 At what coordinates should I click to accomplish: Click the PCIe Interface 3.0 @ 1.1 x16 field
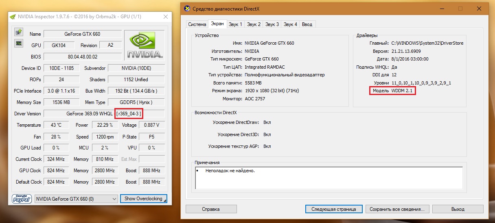[61, 91]
